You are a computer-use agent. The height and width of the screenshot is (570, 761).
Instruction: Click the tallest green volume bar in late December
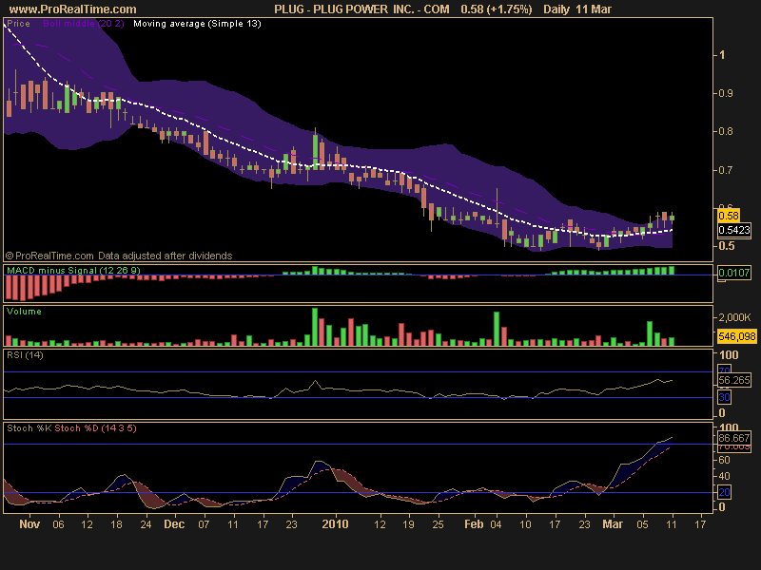[x=315, y=327]
